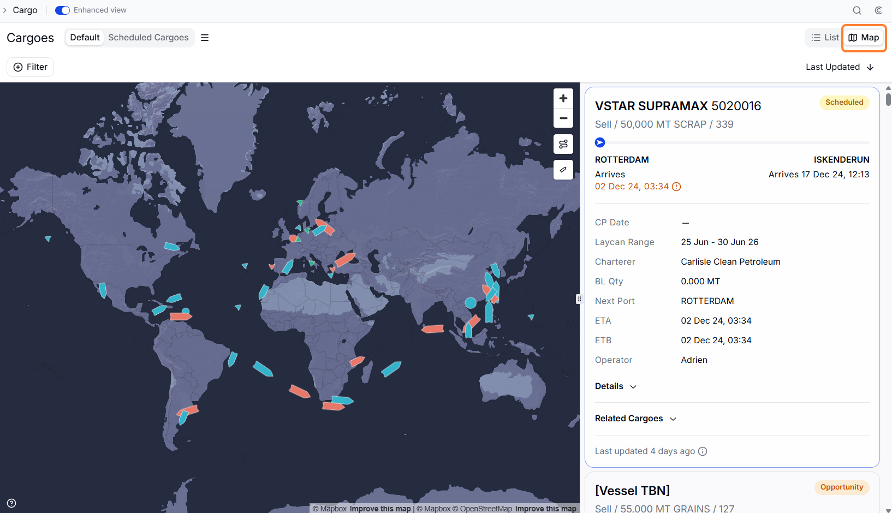Open the views hamburger menu
The image size is (892, 513).
(x=205, y=38)
